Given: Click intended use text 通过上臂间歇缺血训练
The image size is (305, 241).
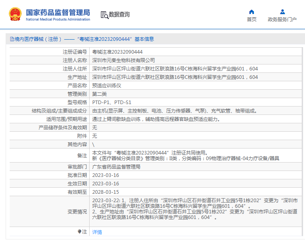Looking at the screenshot, I should coord(156,119).
